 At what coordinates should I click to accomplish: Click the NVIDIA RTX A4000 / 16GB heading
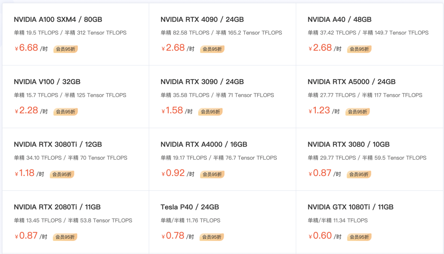pos(204,144)
